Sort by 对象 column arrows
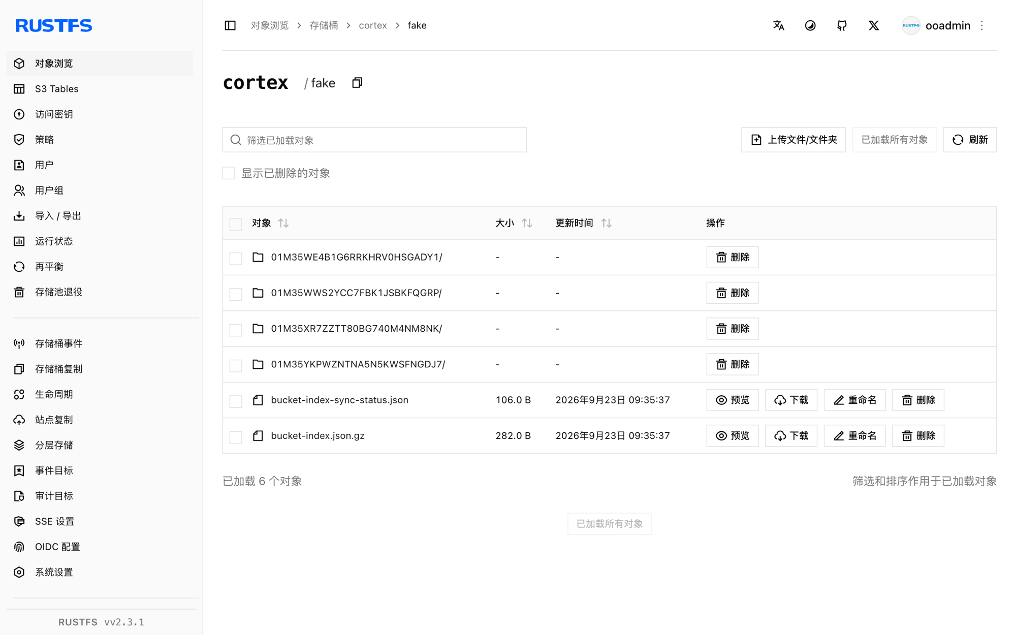 coord(283,223)
